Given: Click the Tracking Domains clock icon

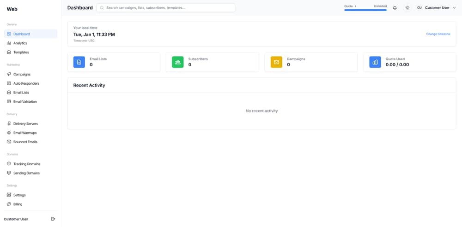Looking at the screenshot, I should click(9, 164).
